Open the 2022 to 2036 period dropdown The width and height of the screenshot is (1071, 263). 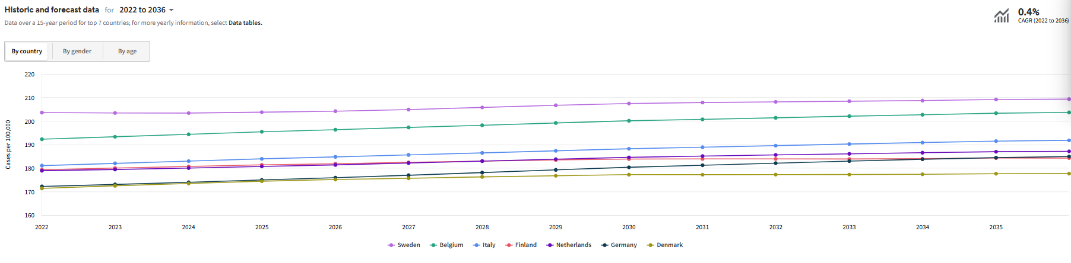pyautogui.click(x=147, y=10)
